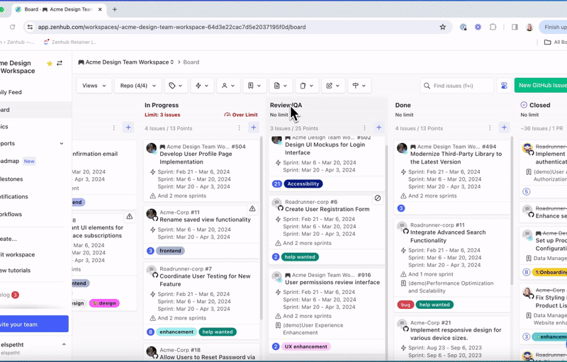Viewport: 567px width, 362px height.
Task: Open the signpost milestone filter dropdown
Action: click(359, 86)
